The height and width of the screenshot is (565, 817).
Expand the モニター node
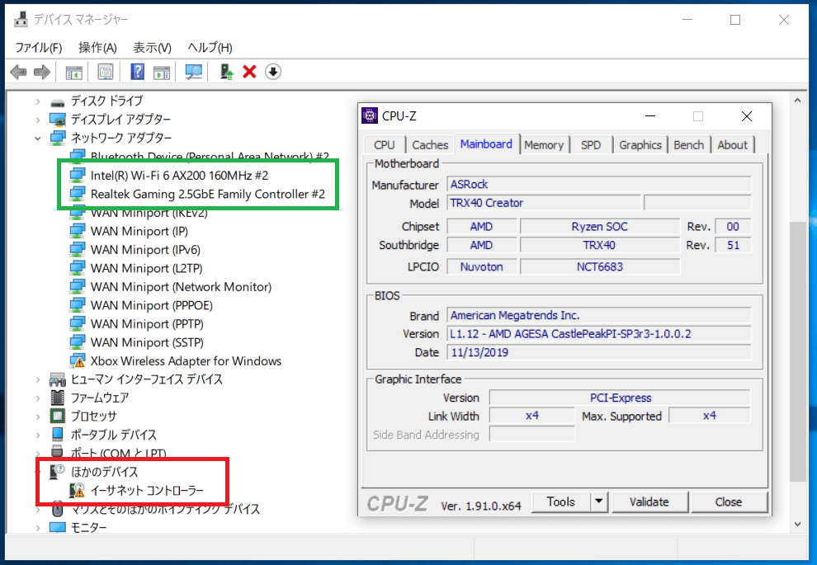tap(37, 528)
